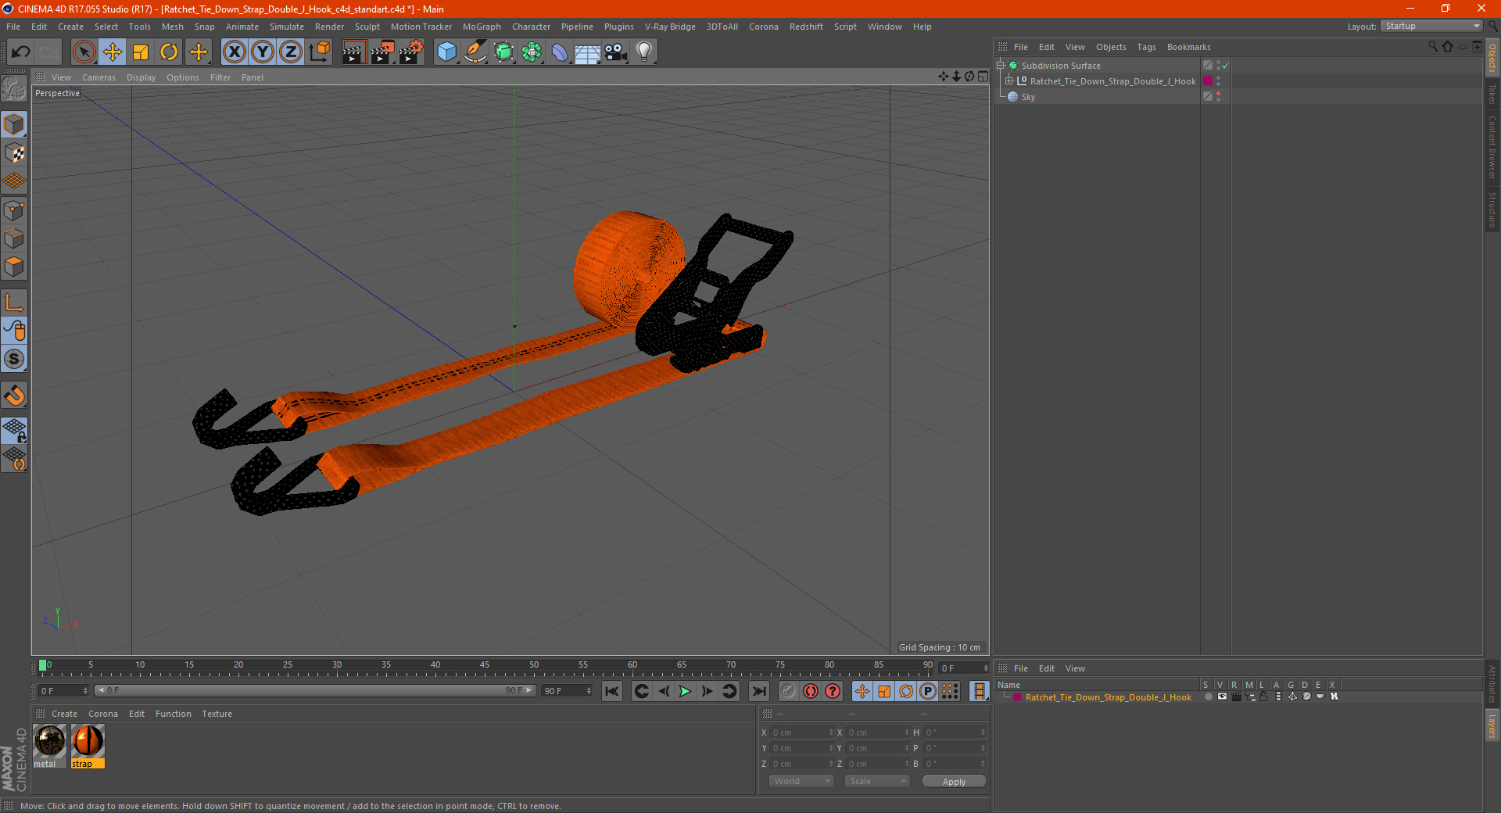The width and height of the screenshot is (1501, 813).
Task: Toggle layer Solo for Ratchet layer
Action: tap(1208, 697)
